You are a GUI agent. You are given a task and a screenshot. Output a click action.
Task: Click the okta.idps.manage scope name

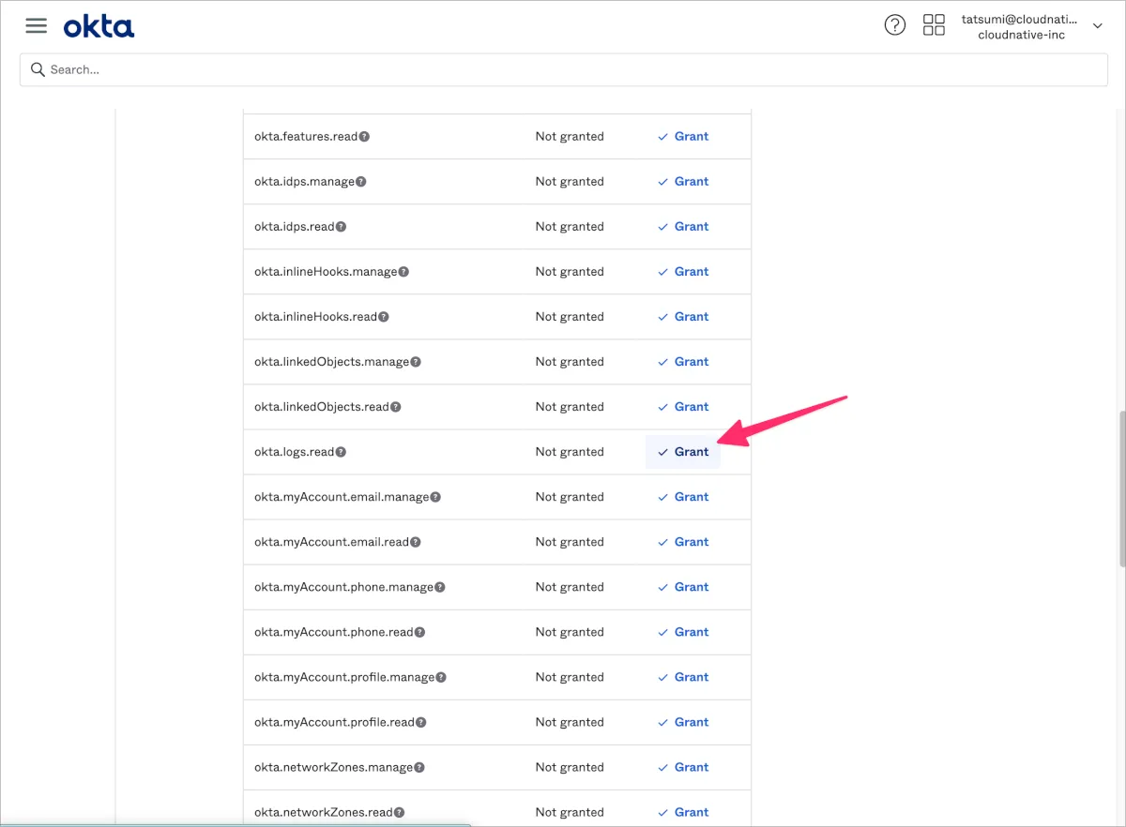tap(304, 181)
